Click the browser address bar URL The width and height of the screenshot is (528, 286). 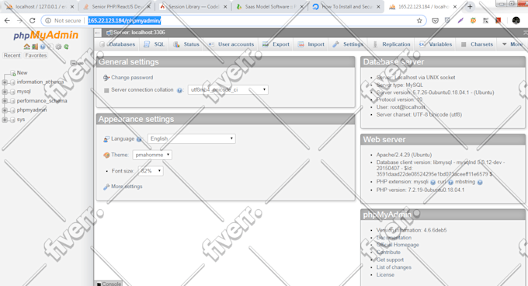(124, 21)
